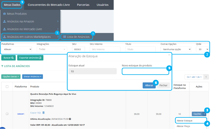Click the help icon after Ultima Atualização date
212x129 pixels.
(70, 119)
